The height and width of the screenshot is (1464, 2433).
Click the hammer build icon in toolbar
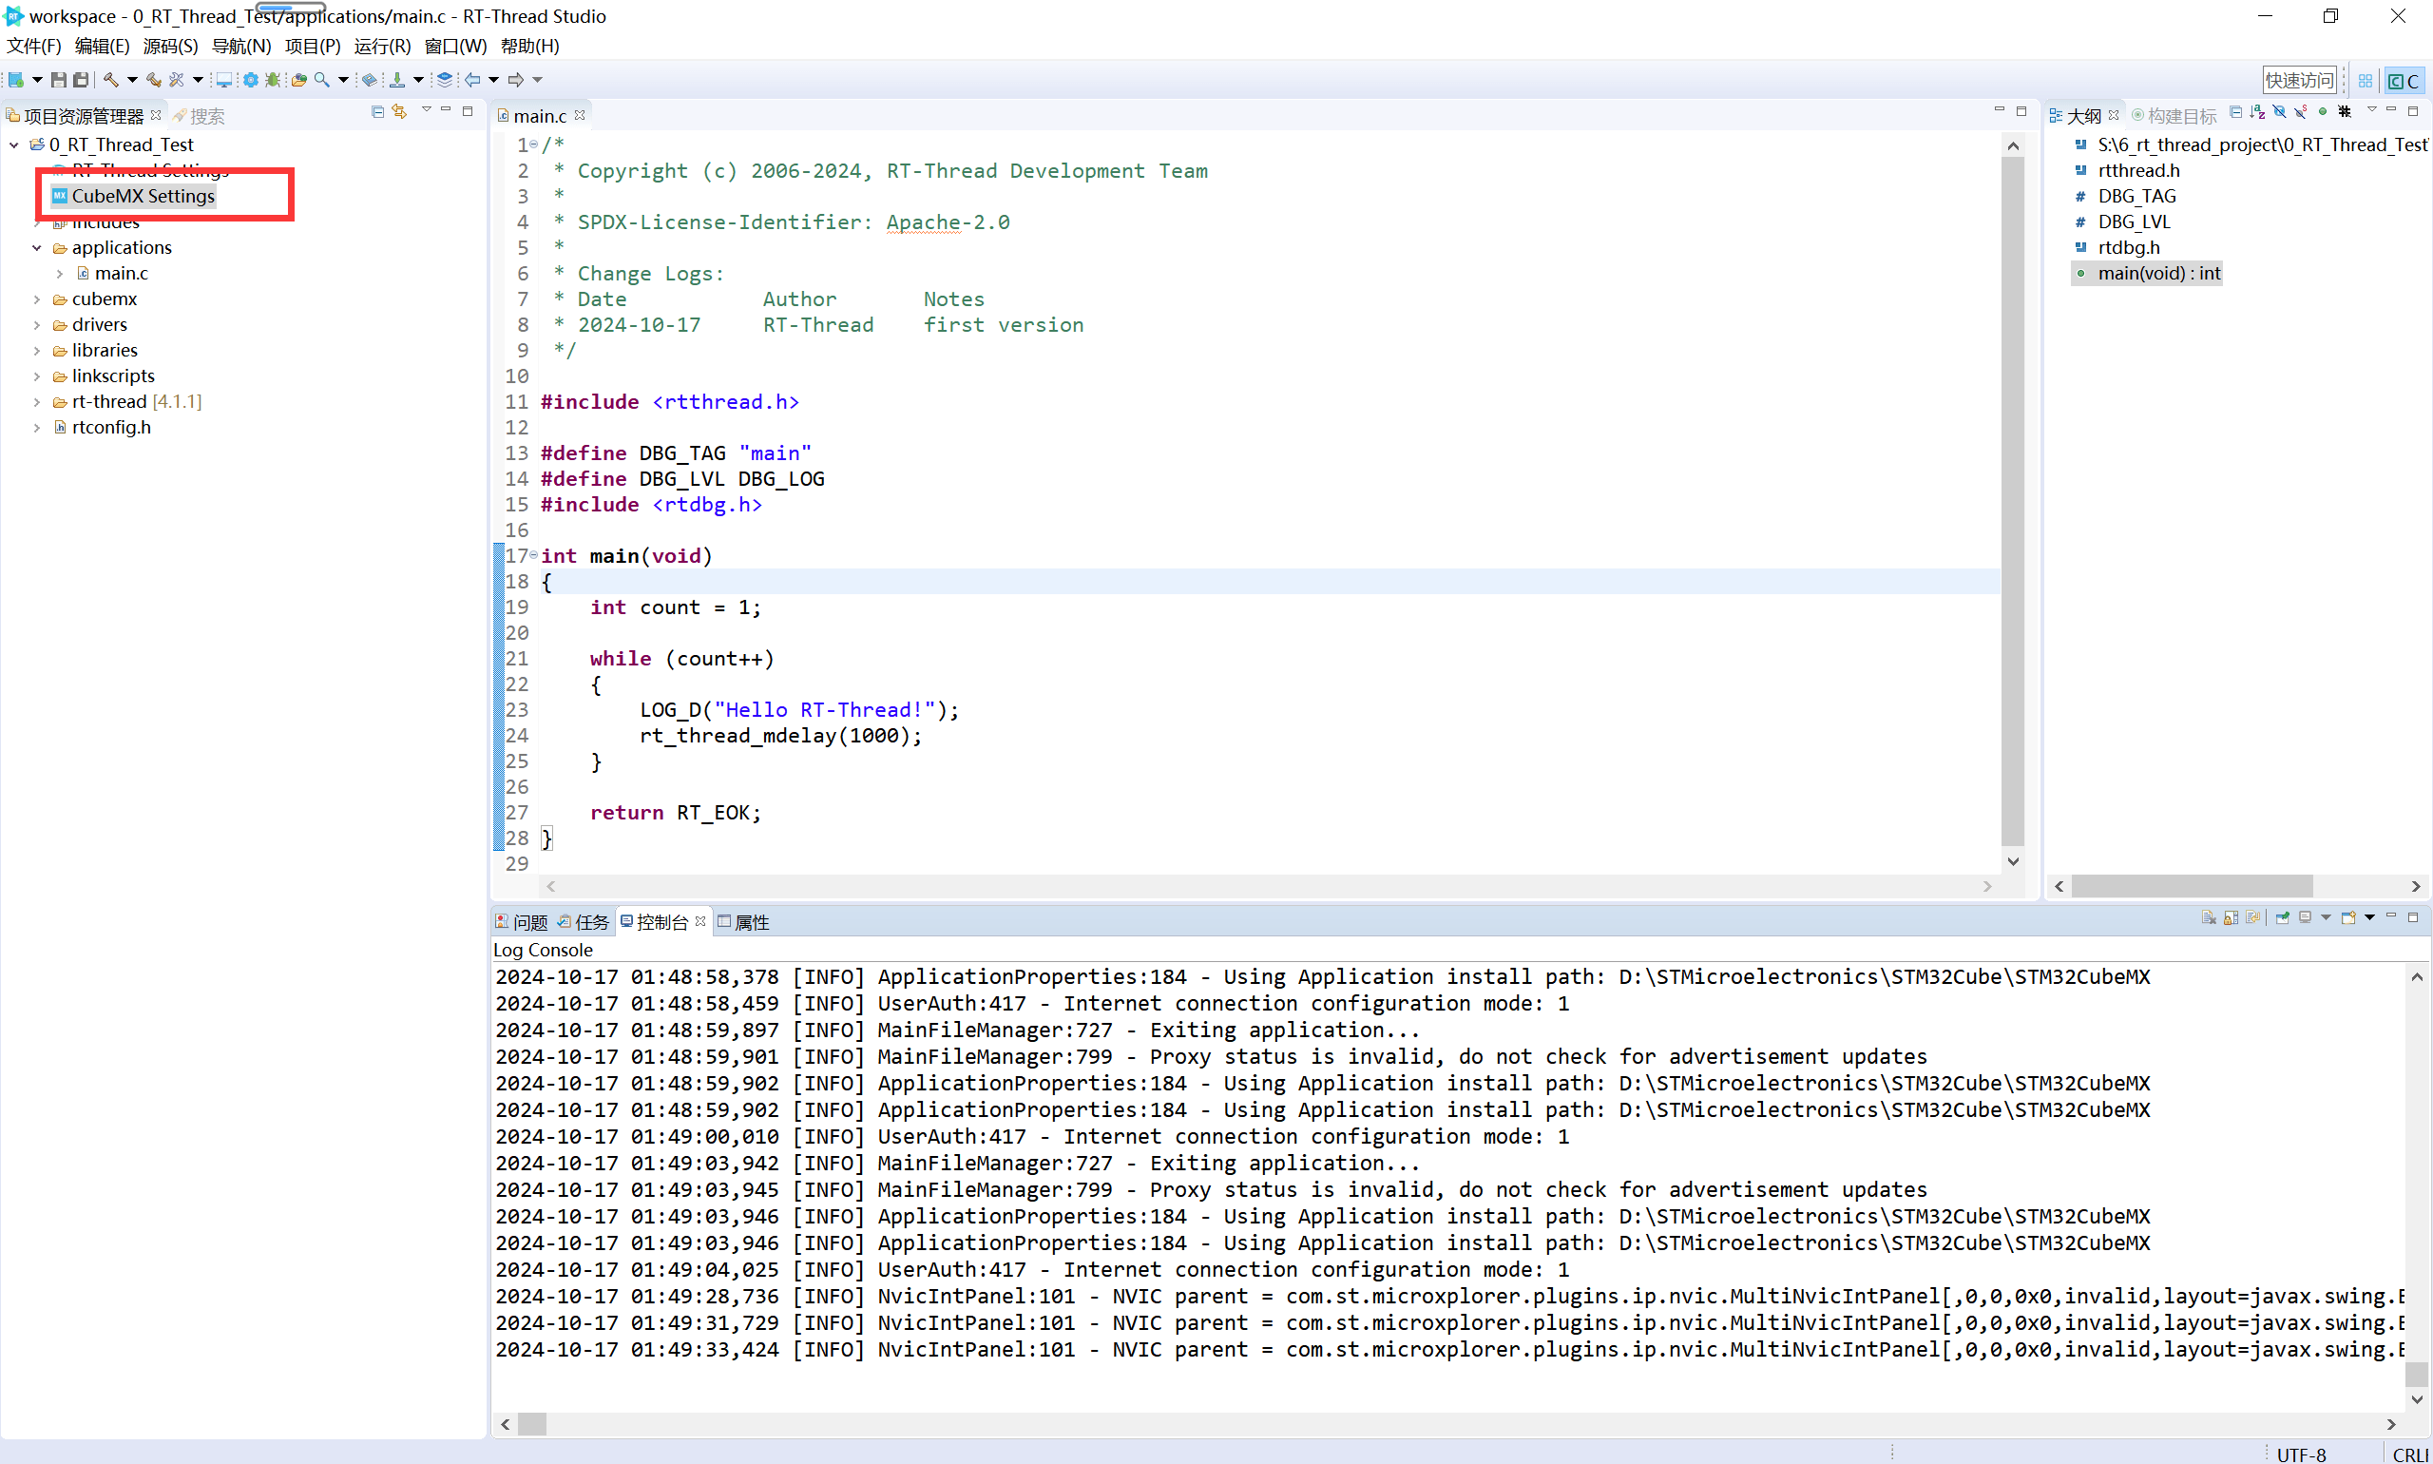(110, 80)
